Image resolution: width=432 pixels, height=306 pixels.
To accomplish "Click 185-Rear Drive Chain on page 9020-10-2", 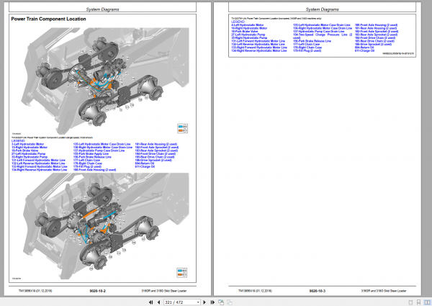I will pos(155,157).
